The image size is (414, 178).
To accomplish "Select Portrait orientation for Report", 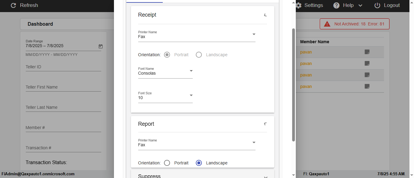I will coord(167,163).
